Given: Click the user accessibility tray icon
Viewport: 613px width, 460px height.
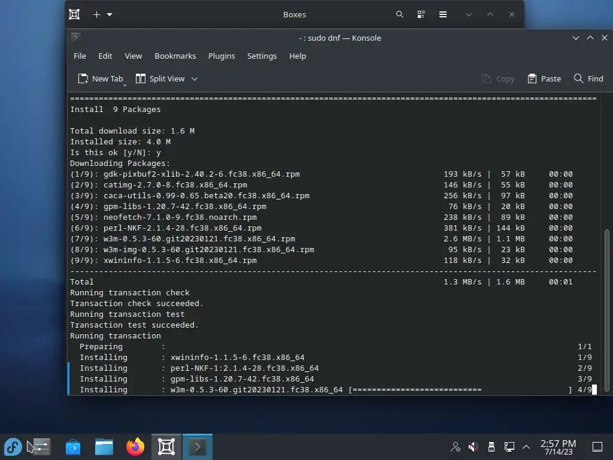Looking at the screenshot, I should 456,447.
